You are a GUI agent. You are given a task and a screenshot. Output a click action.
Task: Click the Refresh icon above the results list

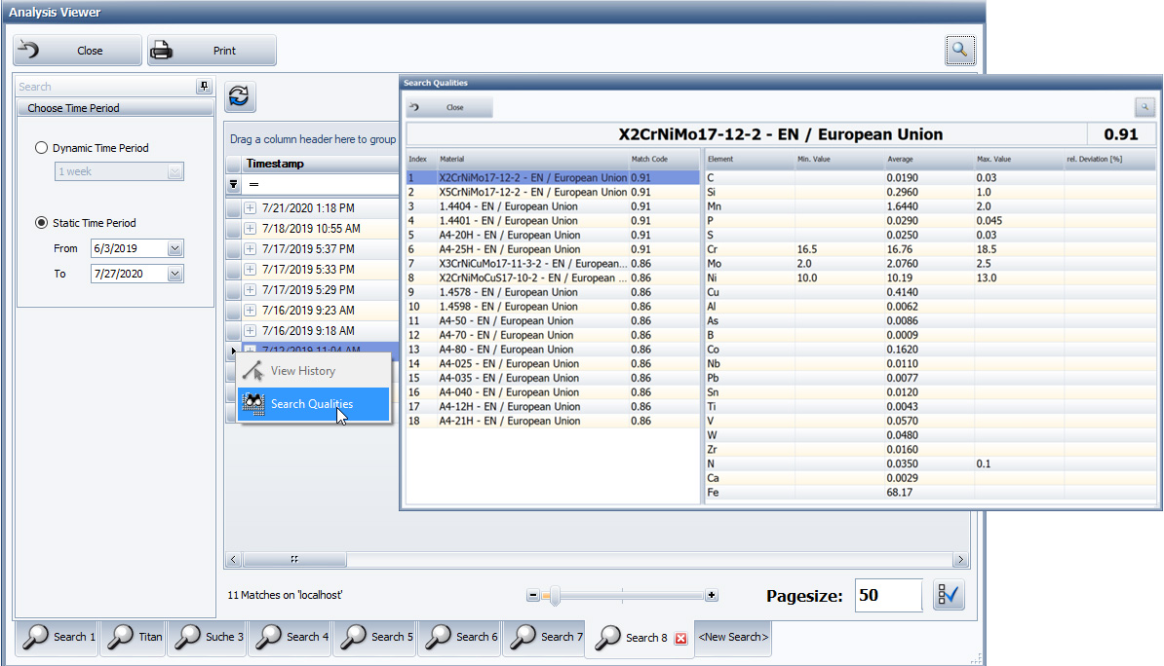(x=239, y=96)
